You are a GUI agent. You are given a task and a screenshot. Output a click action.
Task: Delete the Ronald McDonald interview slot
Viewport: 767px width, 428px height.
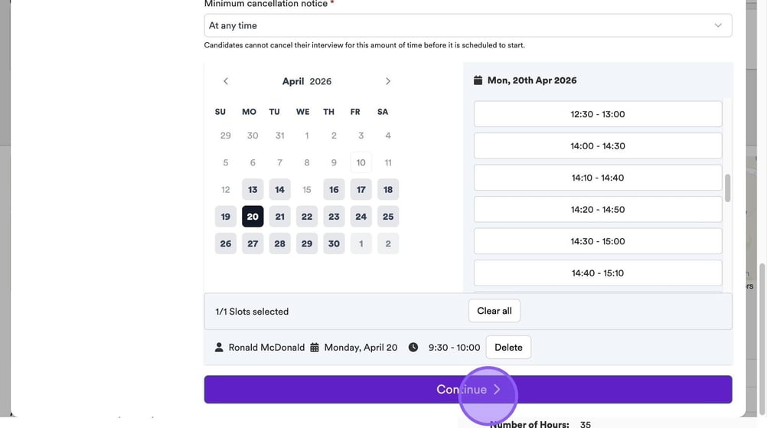coord(508,348)
